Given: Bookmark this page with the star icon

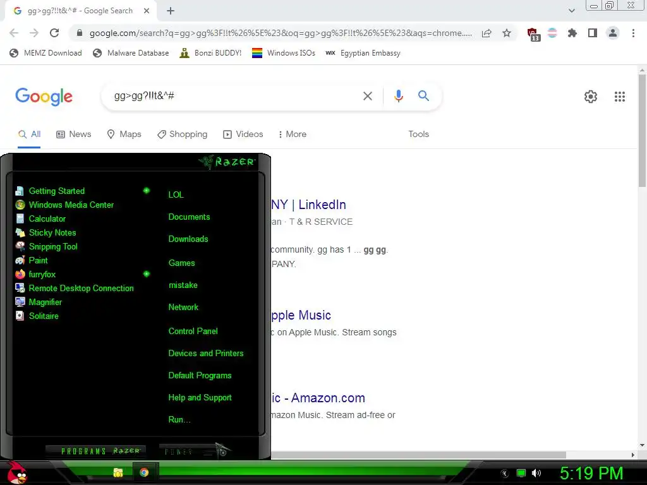Looking at the screenshot, I should (507, 33).
